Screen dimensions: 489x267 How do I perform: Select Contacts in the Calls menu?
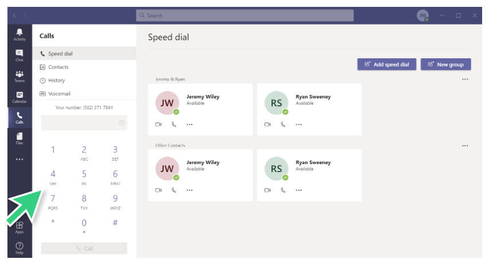[84, 67]
